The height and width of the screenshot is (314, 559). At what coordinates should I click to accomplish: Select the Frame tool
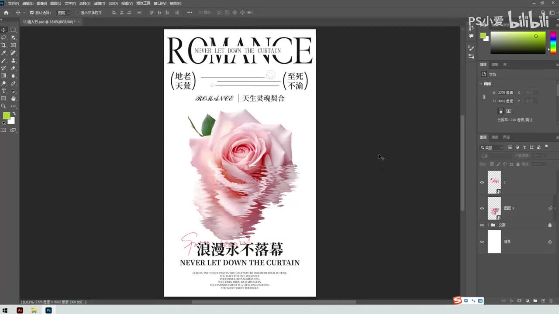(x=13, y=45)
